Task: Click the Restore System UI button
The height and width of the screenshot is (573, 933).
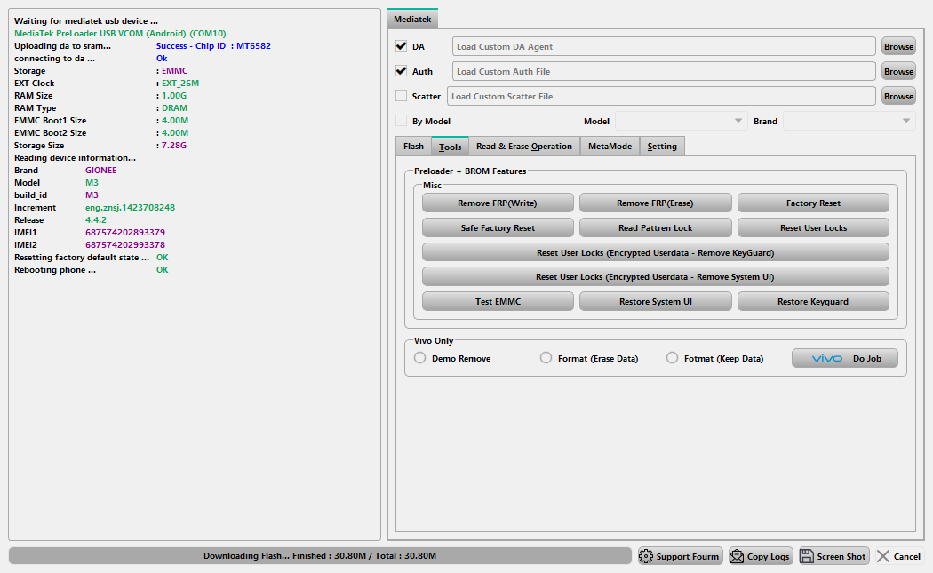Action: (655, 302)
